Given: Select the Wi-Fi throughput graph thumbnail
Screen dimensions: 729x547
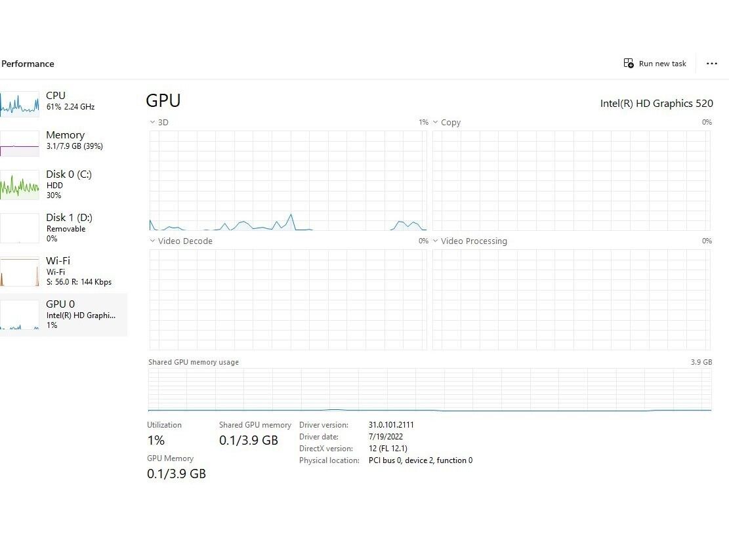Looking at the screenshot, I should [x=20, y=272].
